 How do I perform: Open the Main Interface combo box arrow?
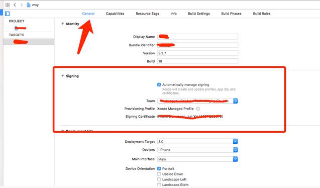click(x=235, y=159)
